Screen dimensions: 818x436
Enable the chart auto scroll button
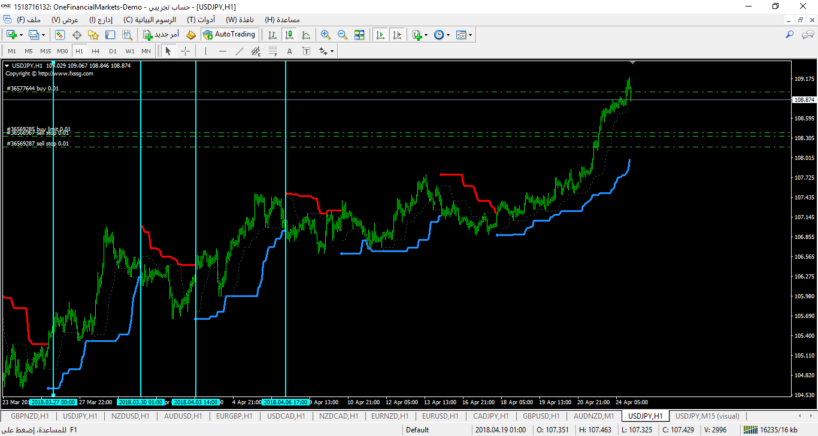(x=380, y=35)
